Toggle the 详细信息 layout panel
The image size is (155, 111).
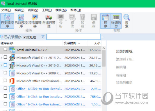pyautogui.click(x=116, y=21)
